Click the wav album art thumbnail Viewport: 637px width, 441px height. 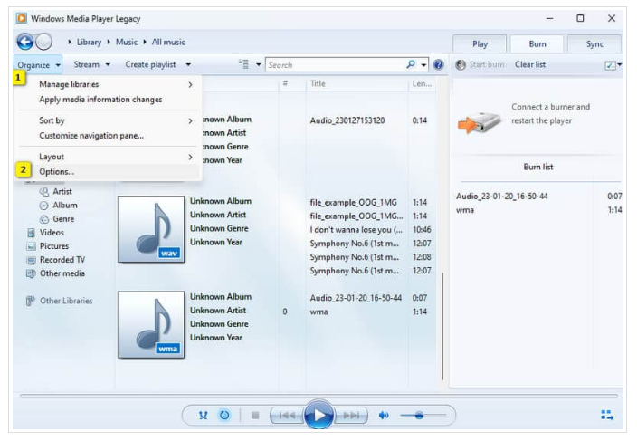point(151,229)
